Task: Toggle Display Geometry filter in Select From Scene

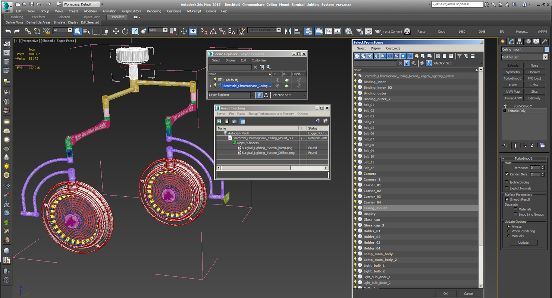Action: pyautogui.click(x=357, y=56)
